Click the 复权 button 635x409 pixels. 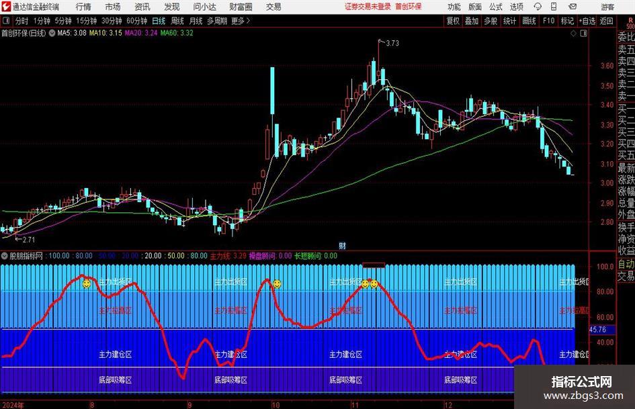(x=453, y=21)
